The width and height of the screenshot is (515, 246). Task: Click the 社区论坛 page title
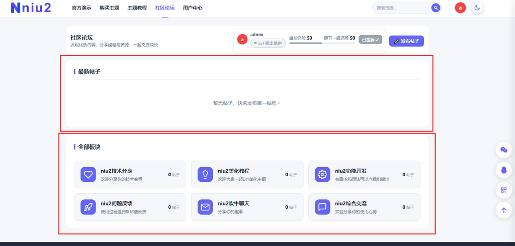pos(81,38)
